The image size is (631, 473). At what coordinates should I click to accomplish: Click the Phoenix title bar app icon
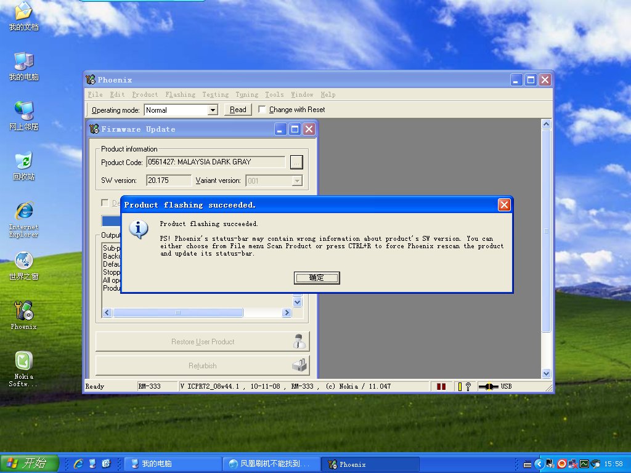91,79
